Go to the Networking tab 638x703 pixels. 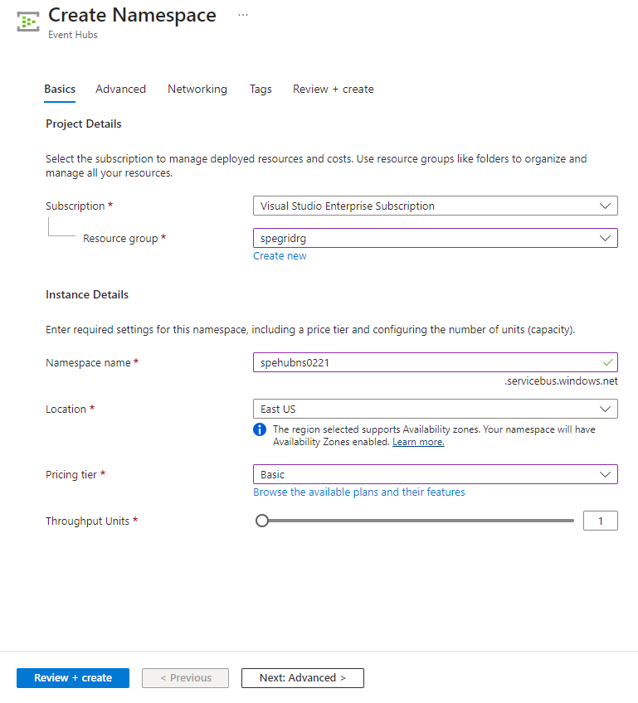point(197,90)
